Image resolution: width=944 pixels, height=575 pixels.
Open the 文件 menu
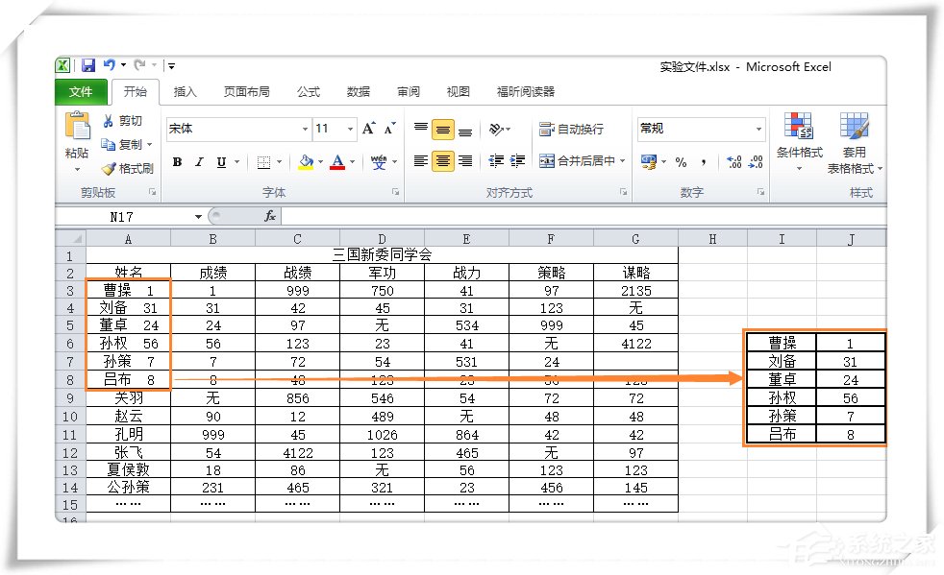[82, 92]
